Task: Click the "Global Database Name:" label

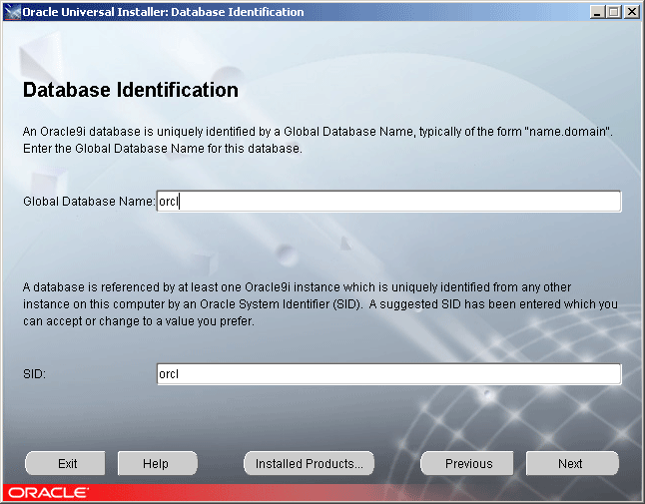Action: click(x=89, y=201)
